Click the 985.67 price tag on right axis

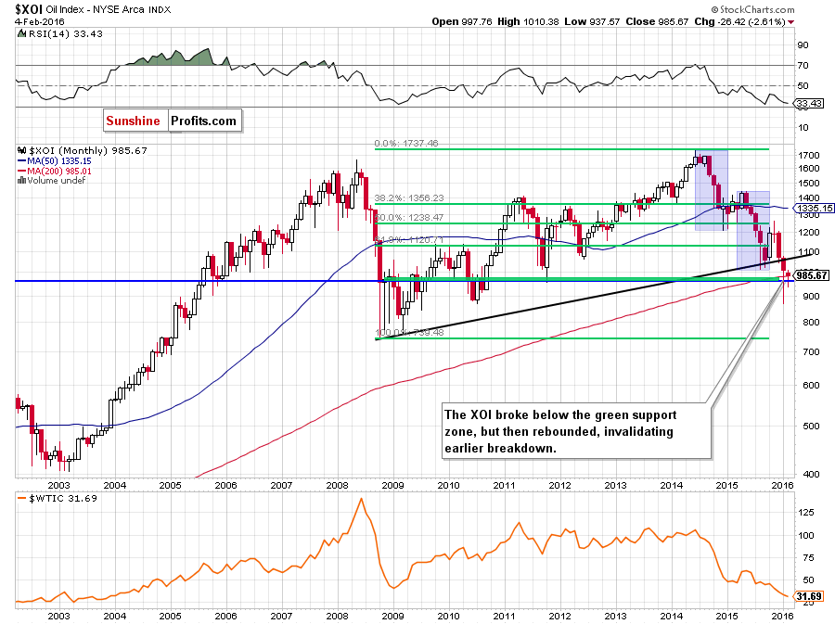pyautogui.click(x=812, y=275)
